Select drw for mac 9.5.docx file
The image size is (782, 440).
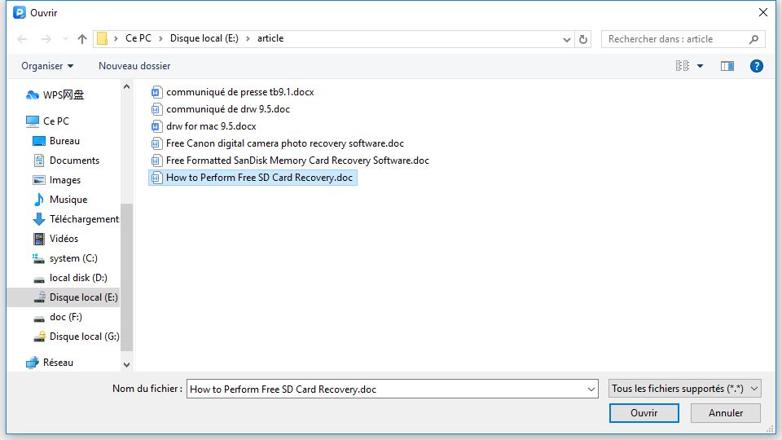pyautogui.click(x=211, y=126)
